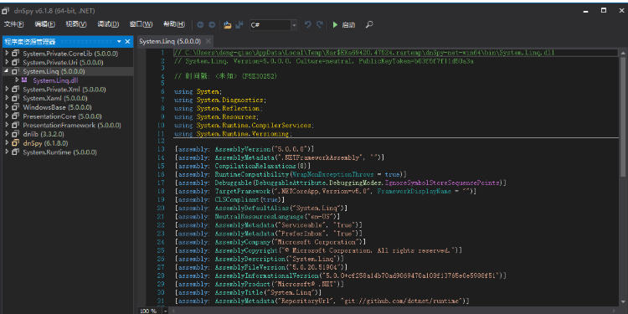Click the dnSpy app icon in the title bar

pos(6,11)
